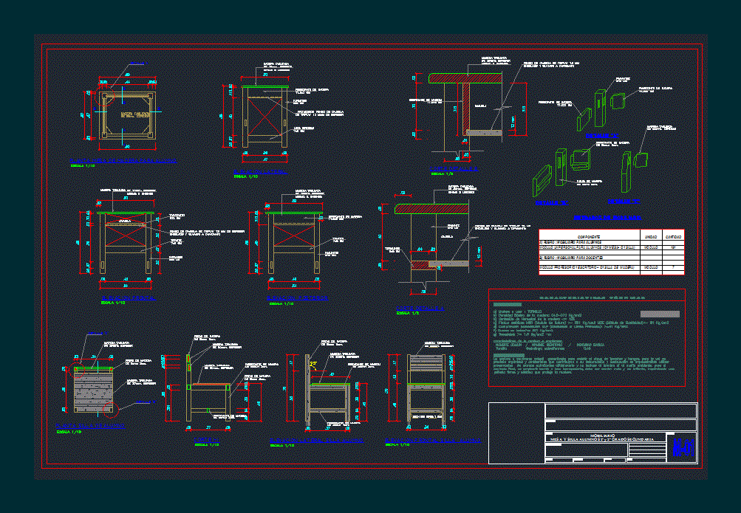Click the blue sheet number in the title block

pos(684,447)
